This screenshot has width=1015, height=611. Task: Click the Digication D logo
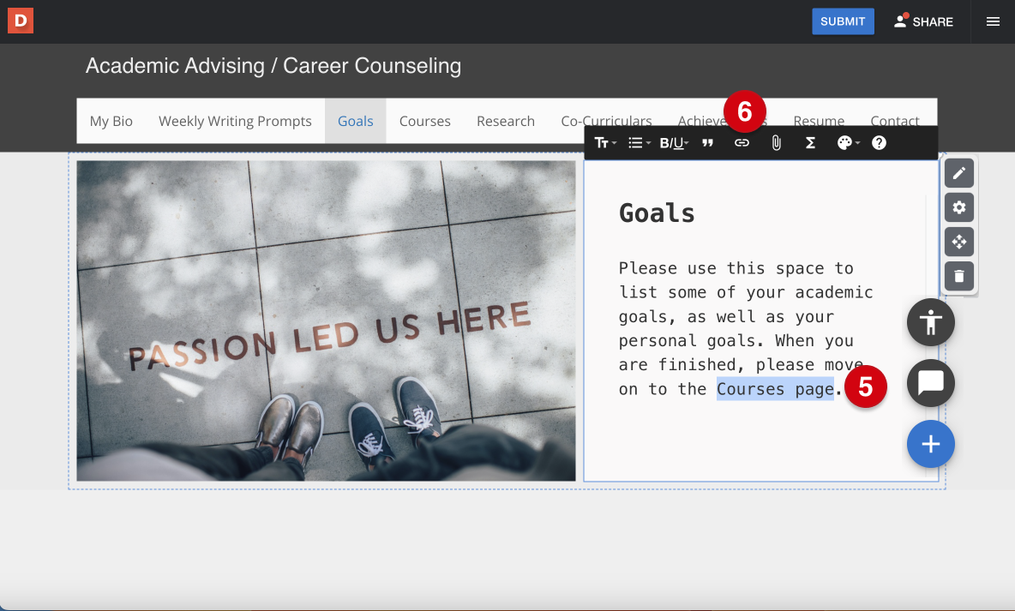point(20,21)
